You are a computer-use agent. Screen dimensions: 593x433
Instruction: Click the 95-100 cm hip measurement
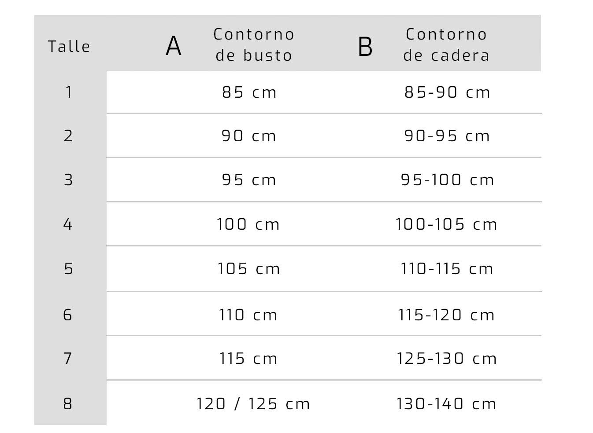(x=447, y=180)
